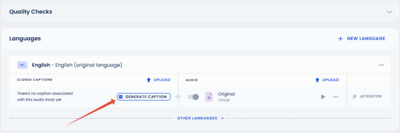This screenshot has width=400, height=133.
Task: Click the link icon between caption and audio
Action: click(178, 97)
